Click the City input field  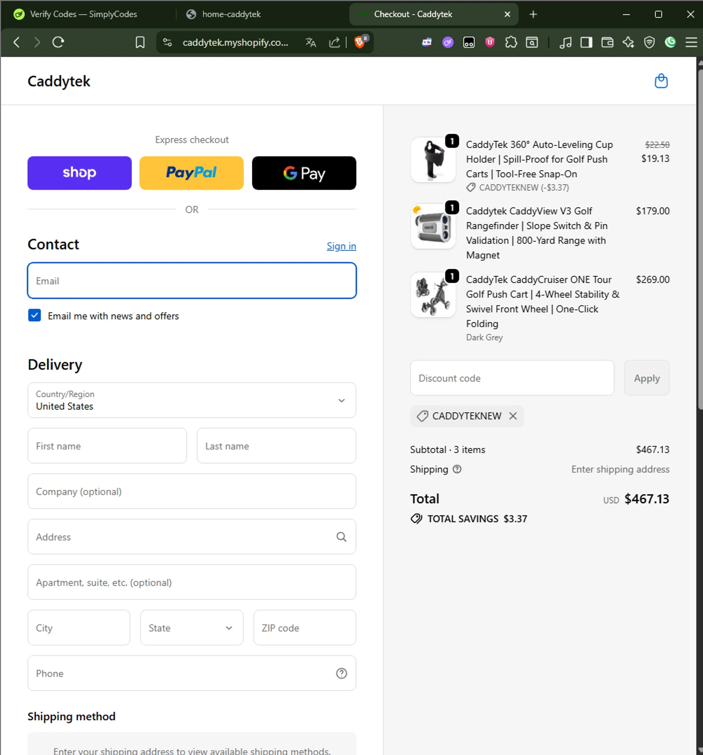[x=79, y=628]
